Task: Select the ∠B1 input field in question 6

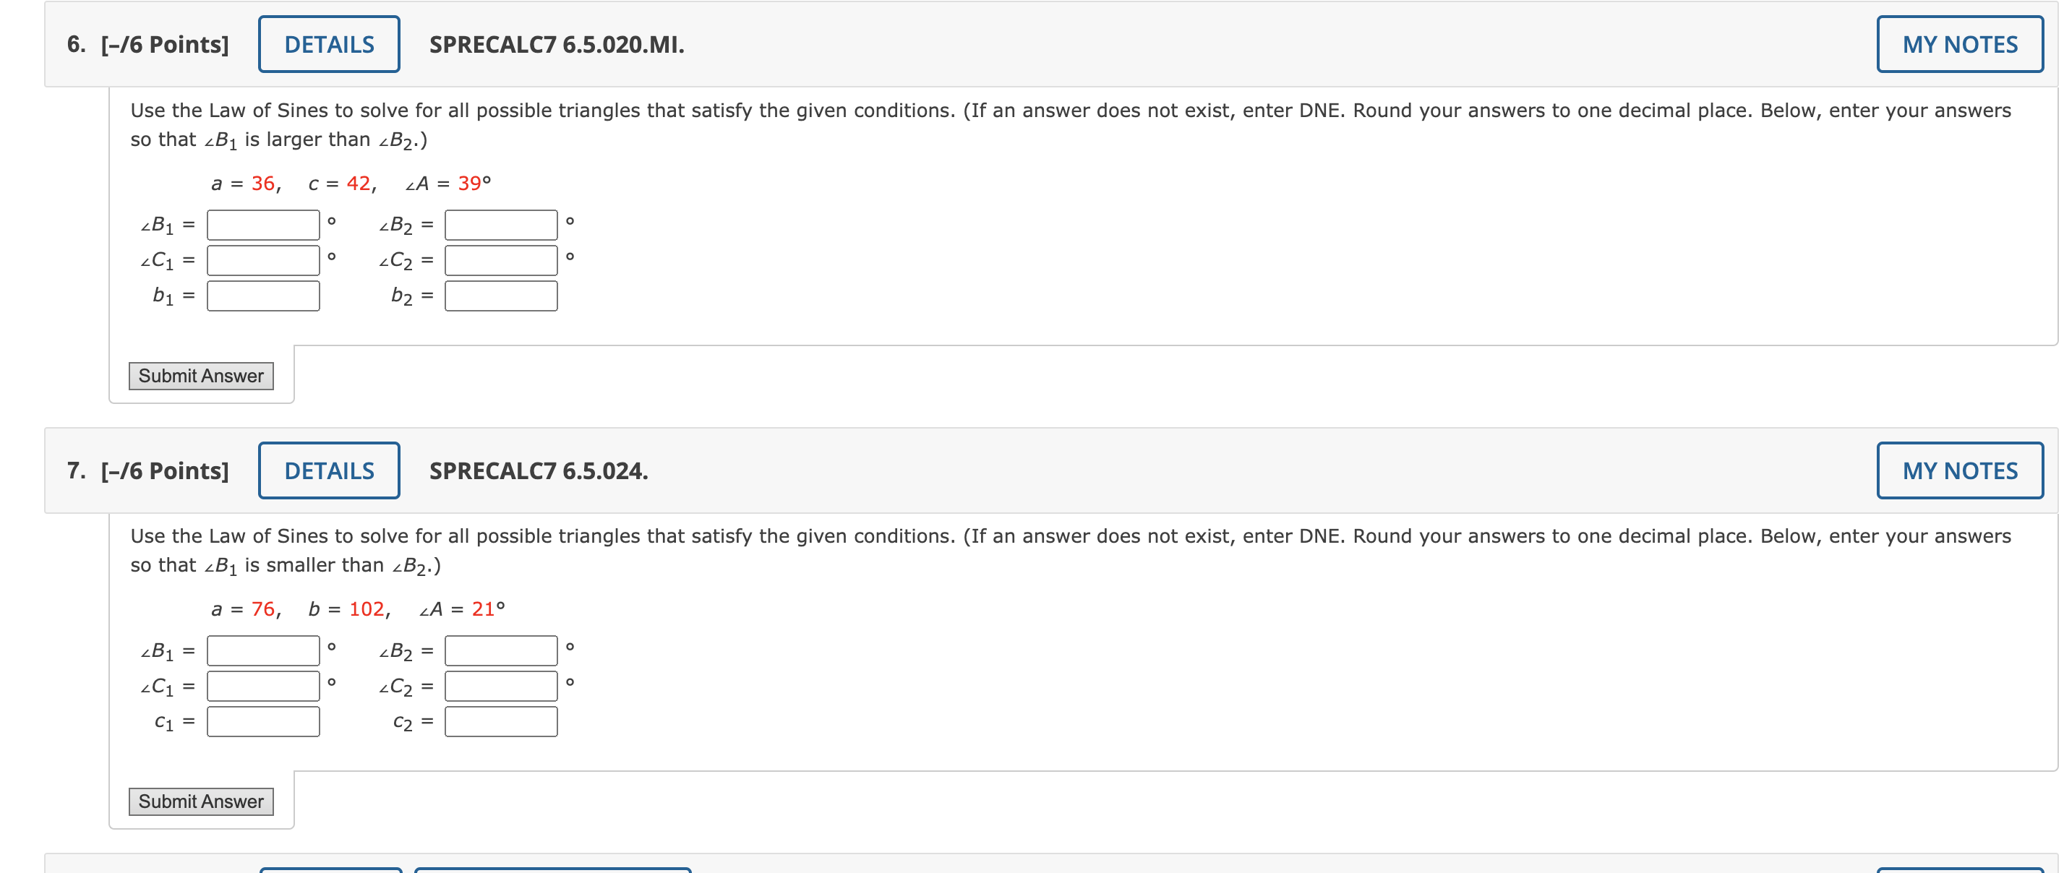Action: [x=263, y=225]
